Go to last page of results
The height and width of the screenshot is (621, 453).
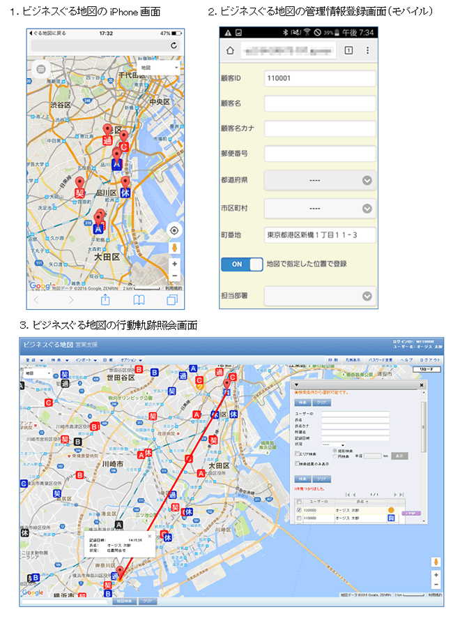point(401,495)
